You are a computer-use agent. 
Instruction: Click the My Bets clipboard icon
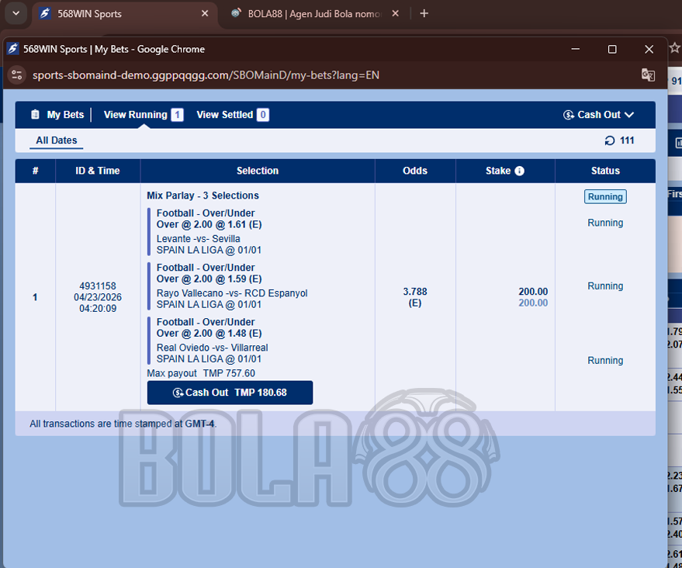coord(35,114)
